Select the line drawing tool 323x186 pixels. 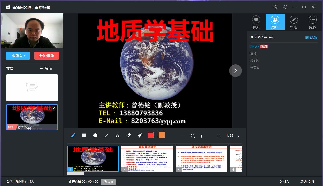106,136
